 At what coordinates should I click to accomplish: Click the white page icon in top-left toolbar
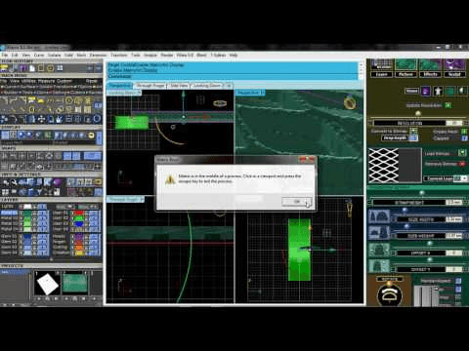(x=32, y=68)
